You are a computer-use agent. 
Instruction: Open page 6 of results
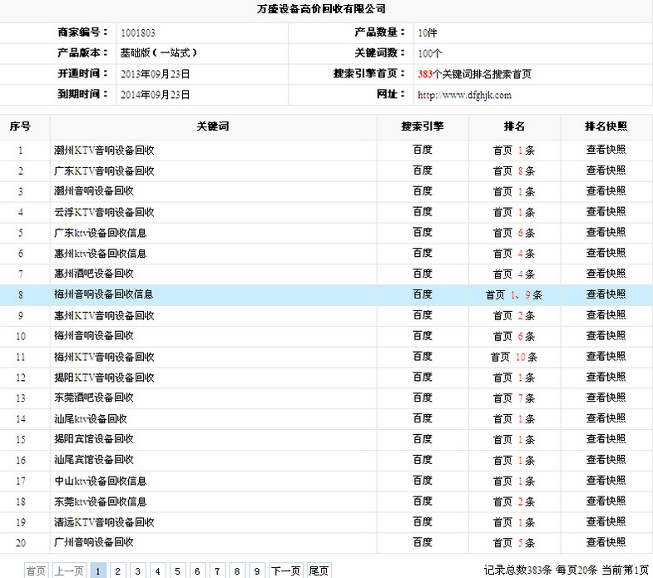click(197, 571)
